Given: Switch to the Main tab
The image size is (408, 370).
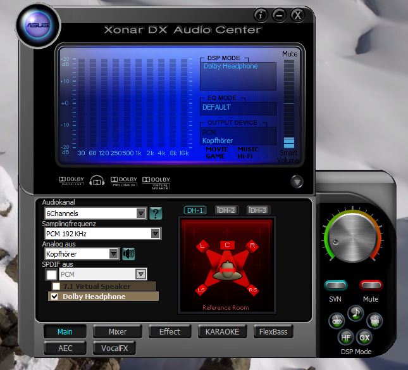Looking at the screenshot, I should coord(65,331).
